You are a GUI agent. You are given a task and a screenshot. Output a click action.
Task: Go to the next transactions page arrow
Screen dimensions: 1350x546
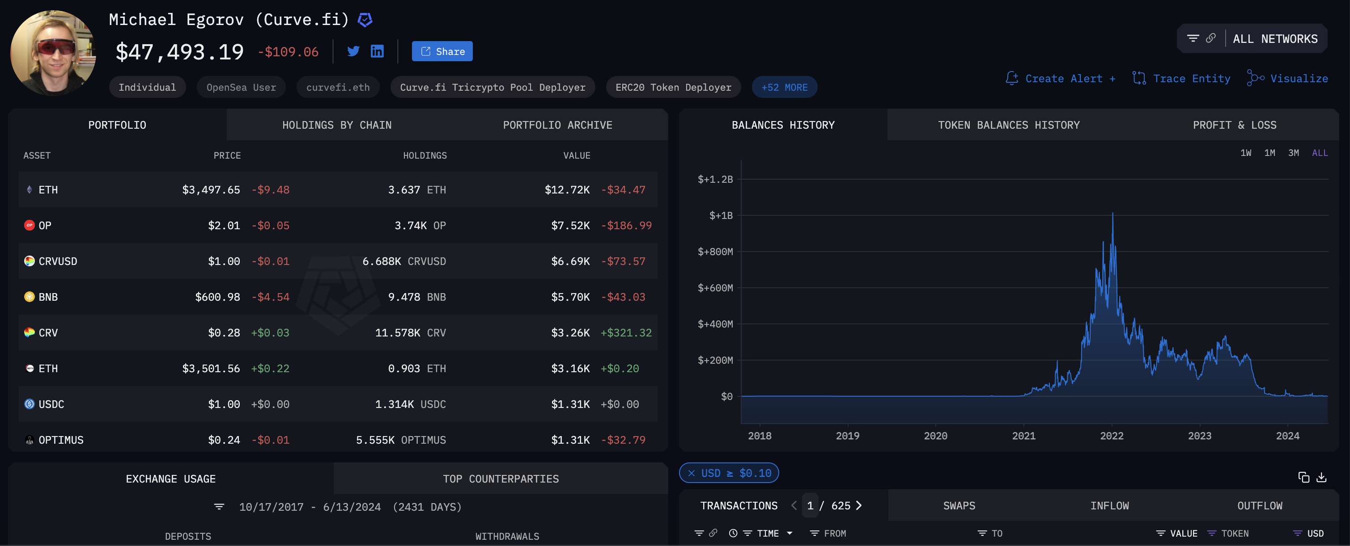click(x=858, y=505)
